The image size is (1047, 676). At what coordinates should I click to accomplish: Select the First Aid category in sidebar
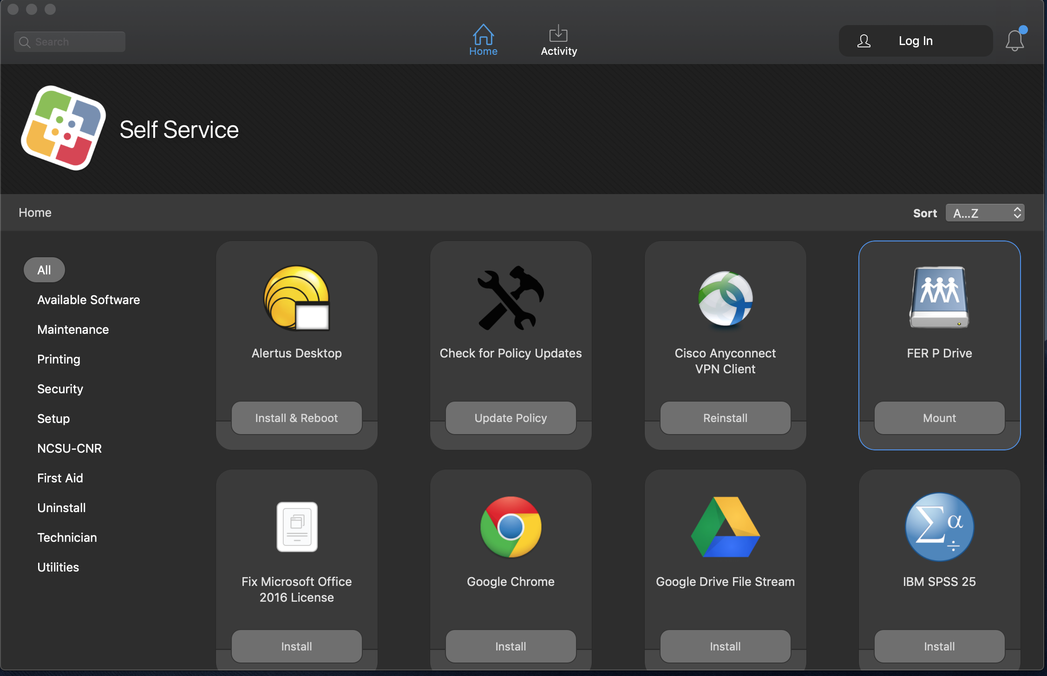pyautogui.click(x=59, y=478)
